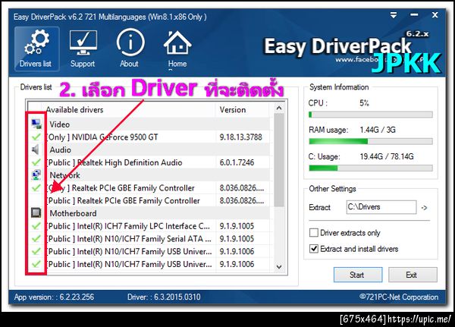Click the App version 6.2.23.256 status text
This screenshot has width=455, height=327.
54,297
